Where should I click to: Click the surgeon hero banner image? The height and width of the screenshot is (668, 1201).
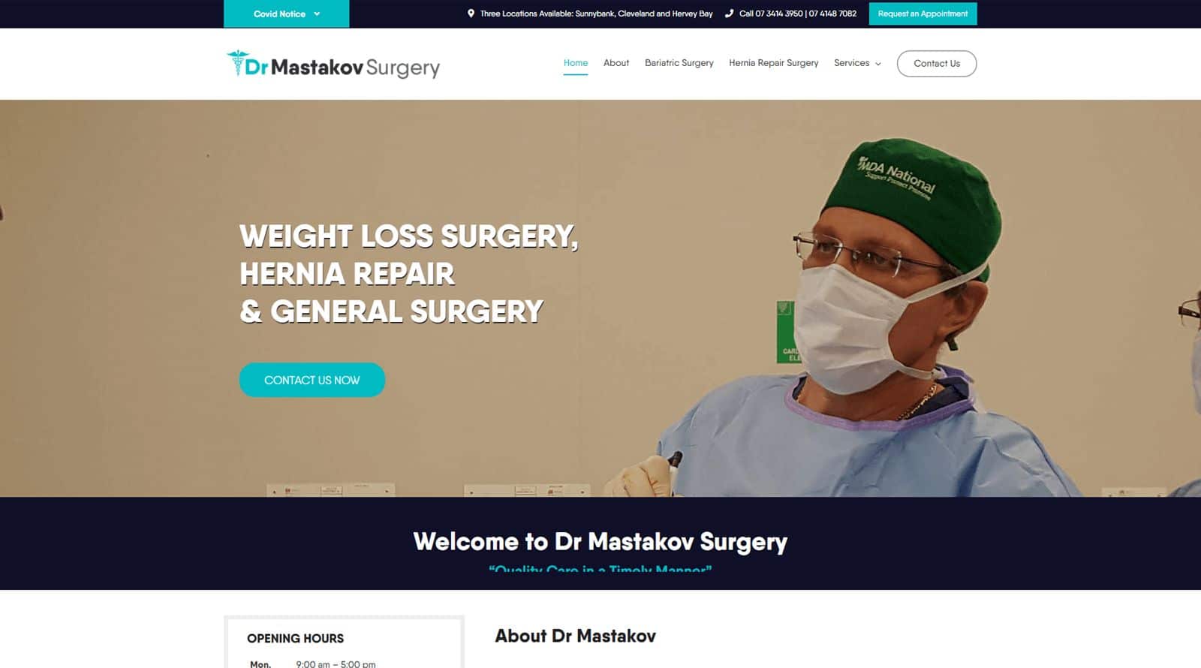click(x=600, y=298)
